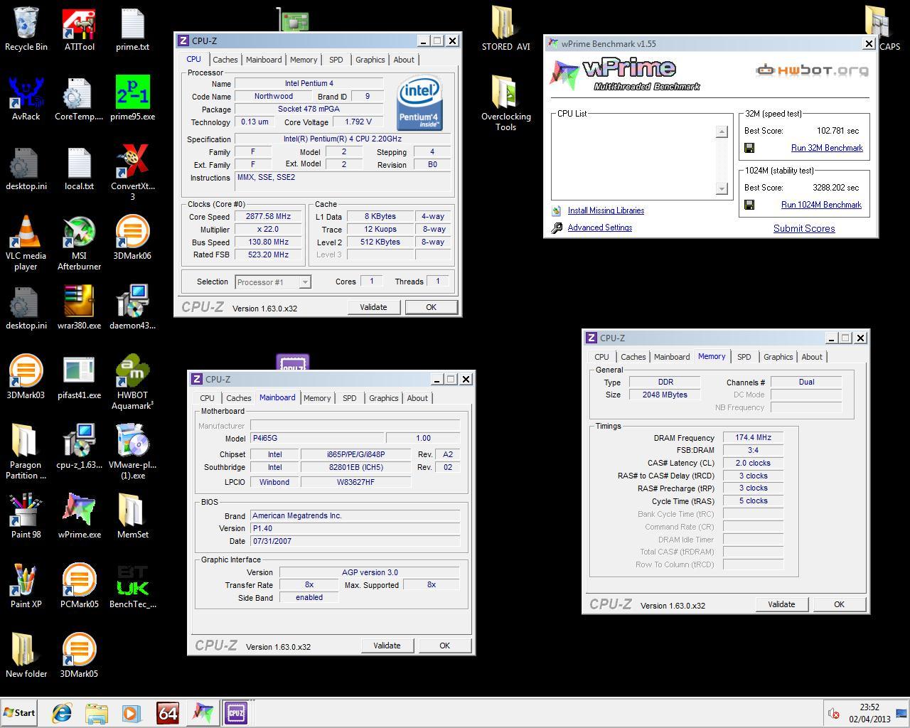
Task: Open Paragon Partition folder icon
Action: (x=26, y=451)
